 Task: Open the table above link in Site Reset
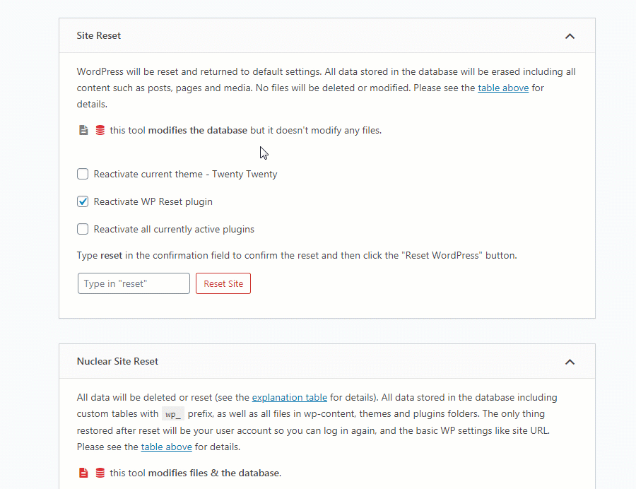(x=503, y=88)
